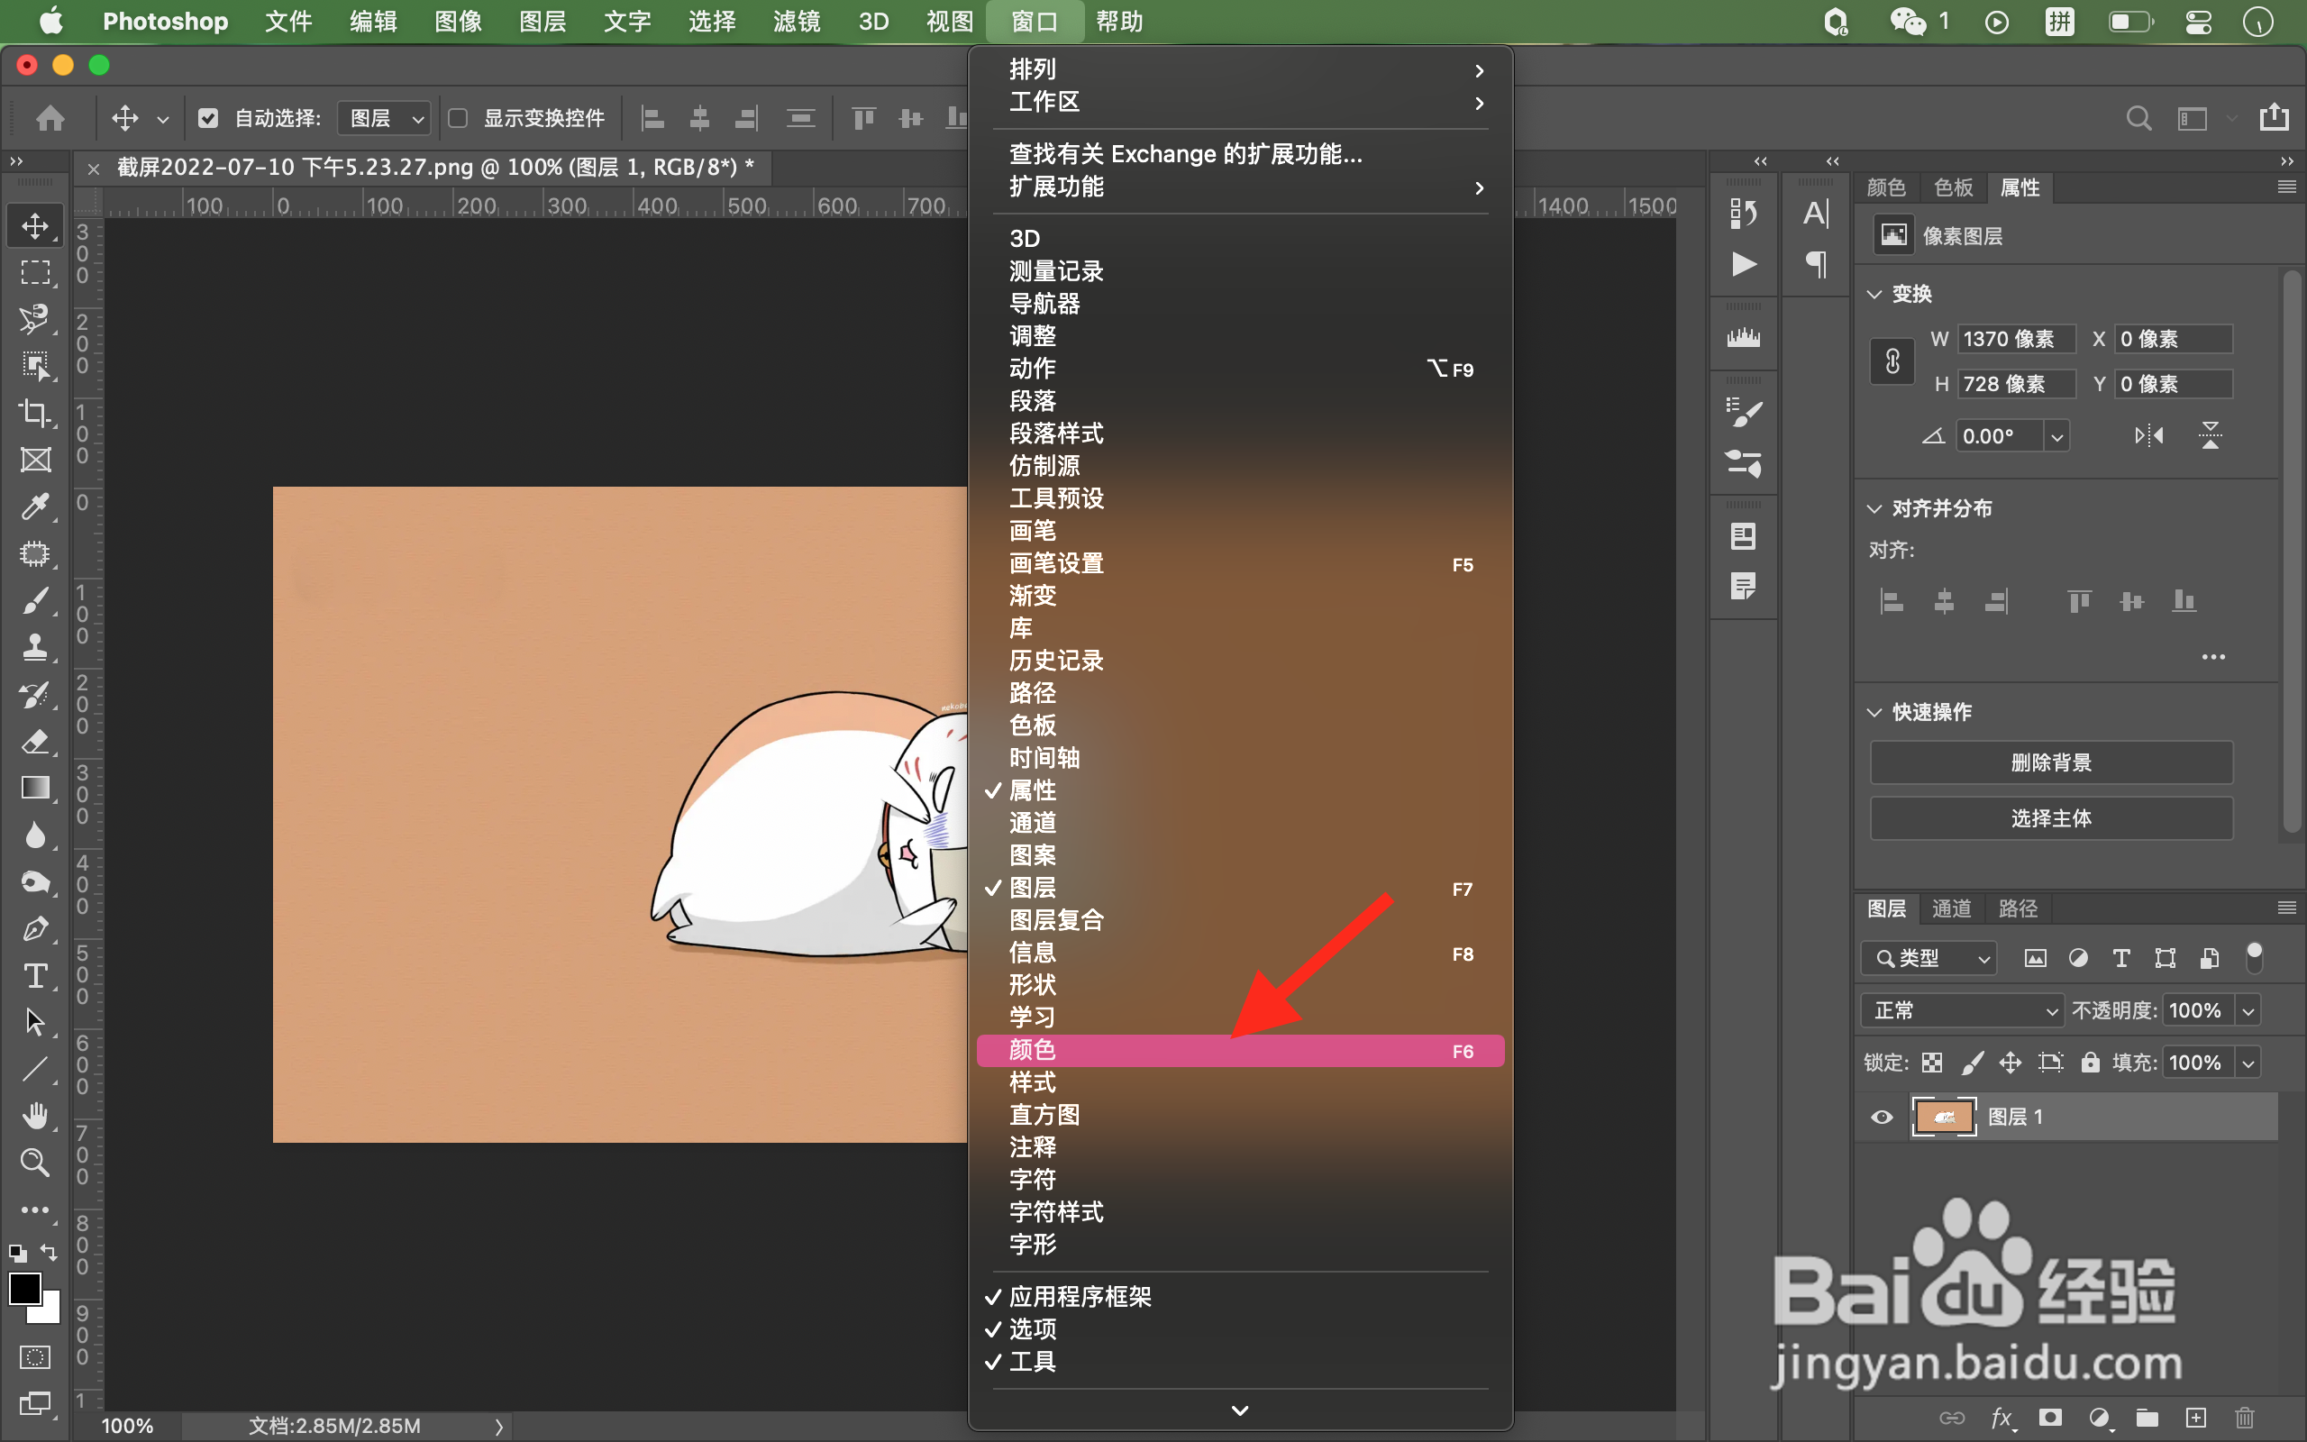
Task: Select the Crop tool
Action: click(x=35, y=413)
